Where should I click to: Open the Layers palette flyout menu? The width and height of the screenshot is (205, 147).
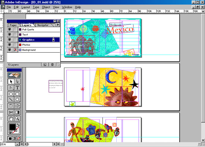(58, 24)
